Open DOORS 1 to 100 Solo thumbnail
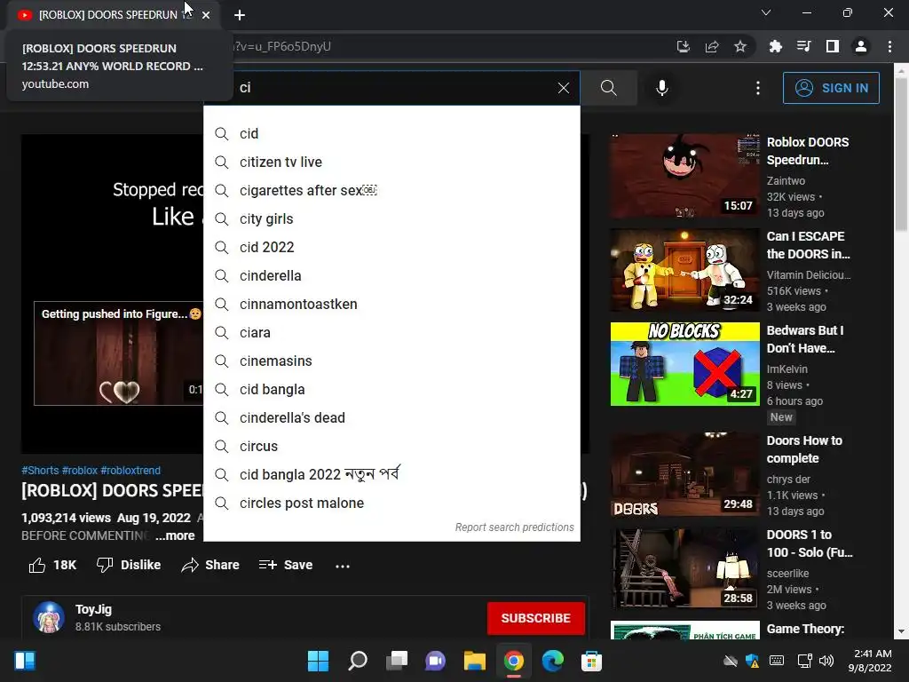The image size is (909, 682). 684,568
